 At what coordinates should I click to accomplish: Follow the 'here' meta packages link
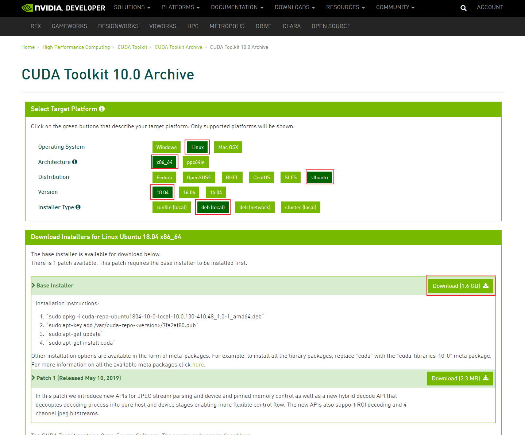pyautogui.click(x=198, y=365)
